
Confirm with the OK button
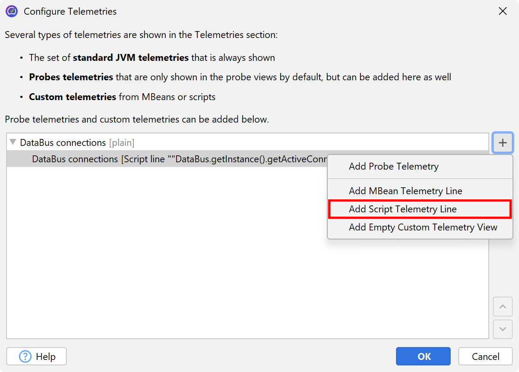tap(423, 356)
